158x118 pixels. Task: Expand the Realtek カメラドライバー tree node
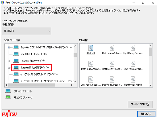(x=9, y=61)
